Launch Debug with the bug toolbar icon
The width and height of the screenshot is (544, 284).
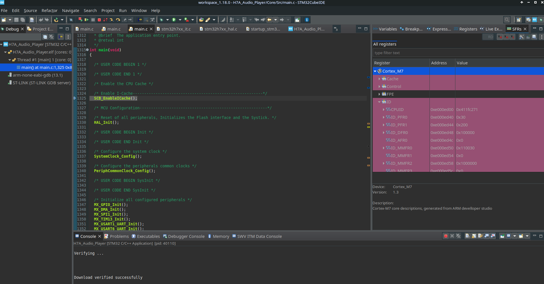pos(161,20)
